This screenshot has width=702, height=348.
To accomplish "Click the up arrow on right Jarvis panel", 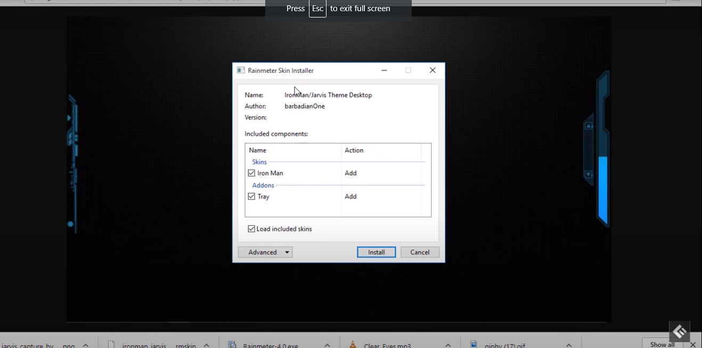I will tap(589, 126).
